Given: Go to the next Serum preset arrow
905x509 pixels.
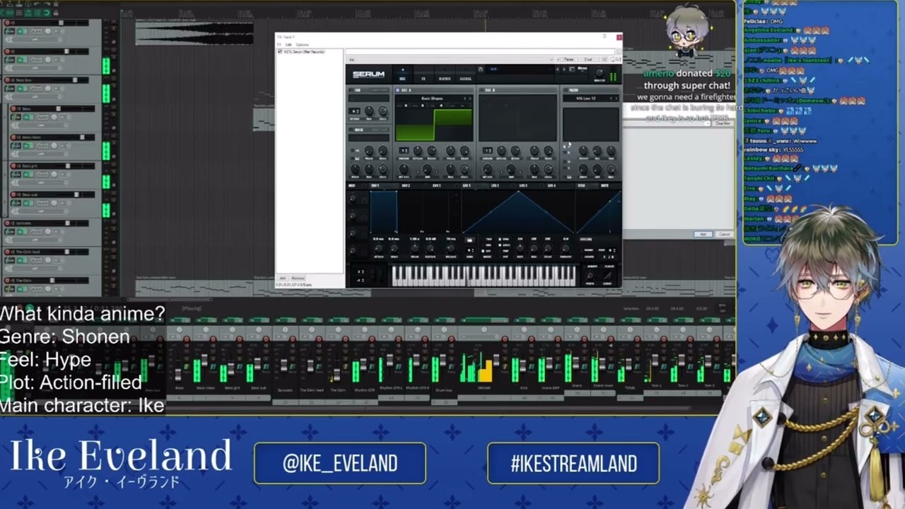Looking at the screenshot, I should tap(564, 69).
